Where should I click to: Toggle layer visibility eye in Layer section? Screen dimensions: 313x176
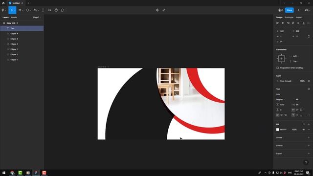tap(309, 81)
